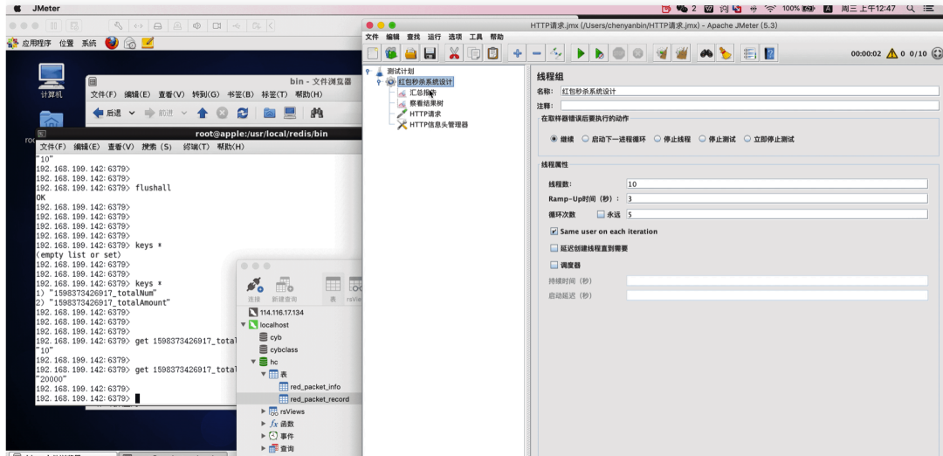Screen dimensions: 943x456
Task: Expand all with the plus icon
Action: coord(517,53)
